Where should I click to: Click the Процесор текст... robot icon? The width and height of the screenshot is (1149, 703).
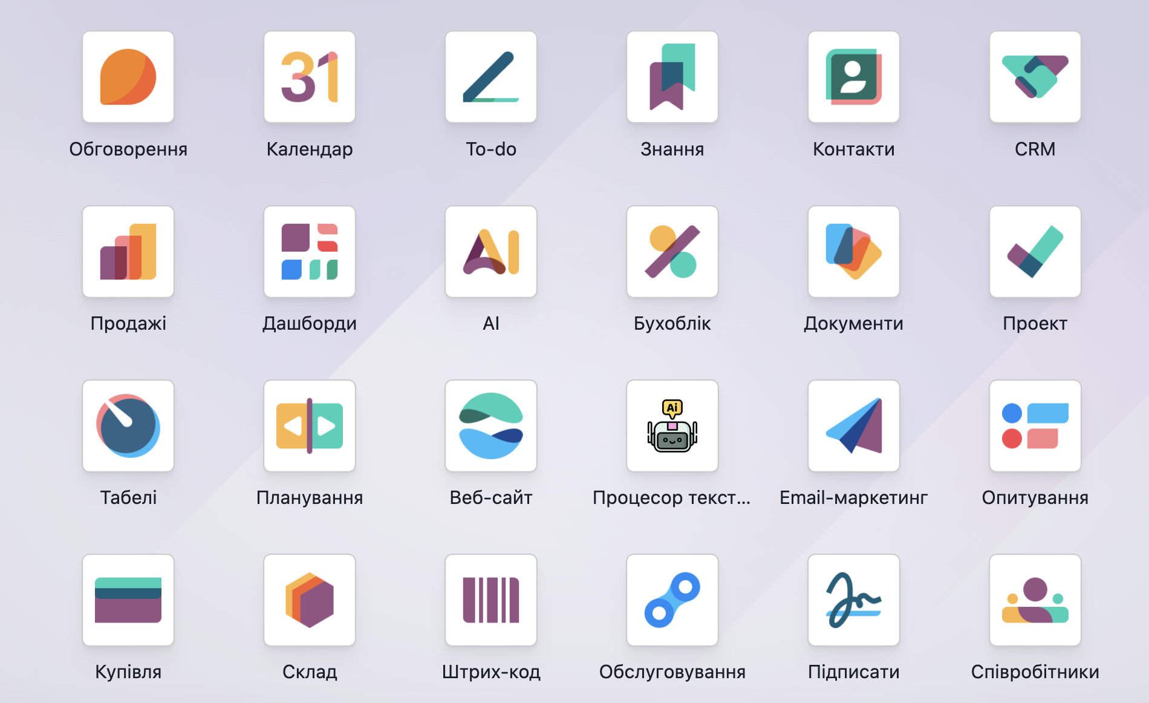[672, 425]
